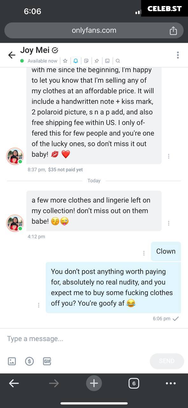Viewport: 188px width, 408px height.
Task: Go back to the messages list arrow
Action: coord(12,55)
